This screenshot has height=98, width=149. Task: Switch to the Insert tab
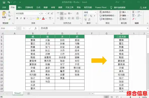coord(20,8)
